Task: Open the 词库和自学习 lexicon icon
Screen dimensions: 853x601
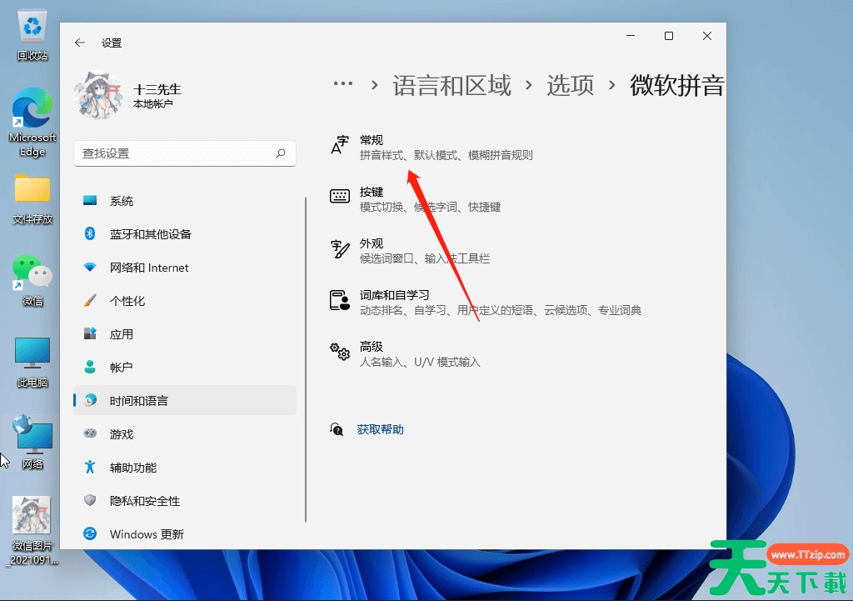Action: [x=340, y=300]
